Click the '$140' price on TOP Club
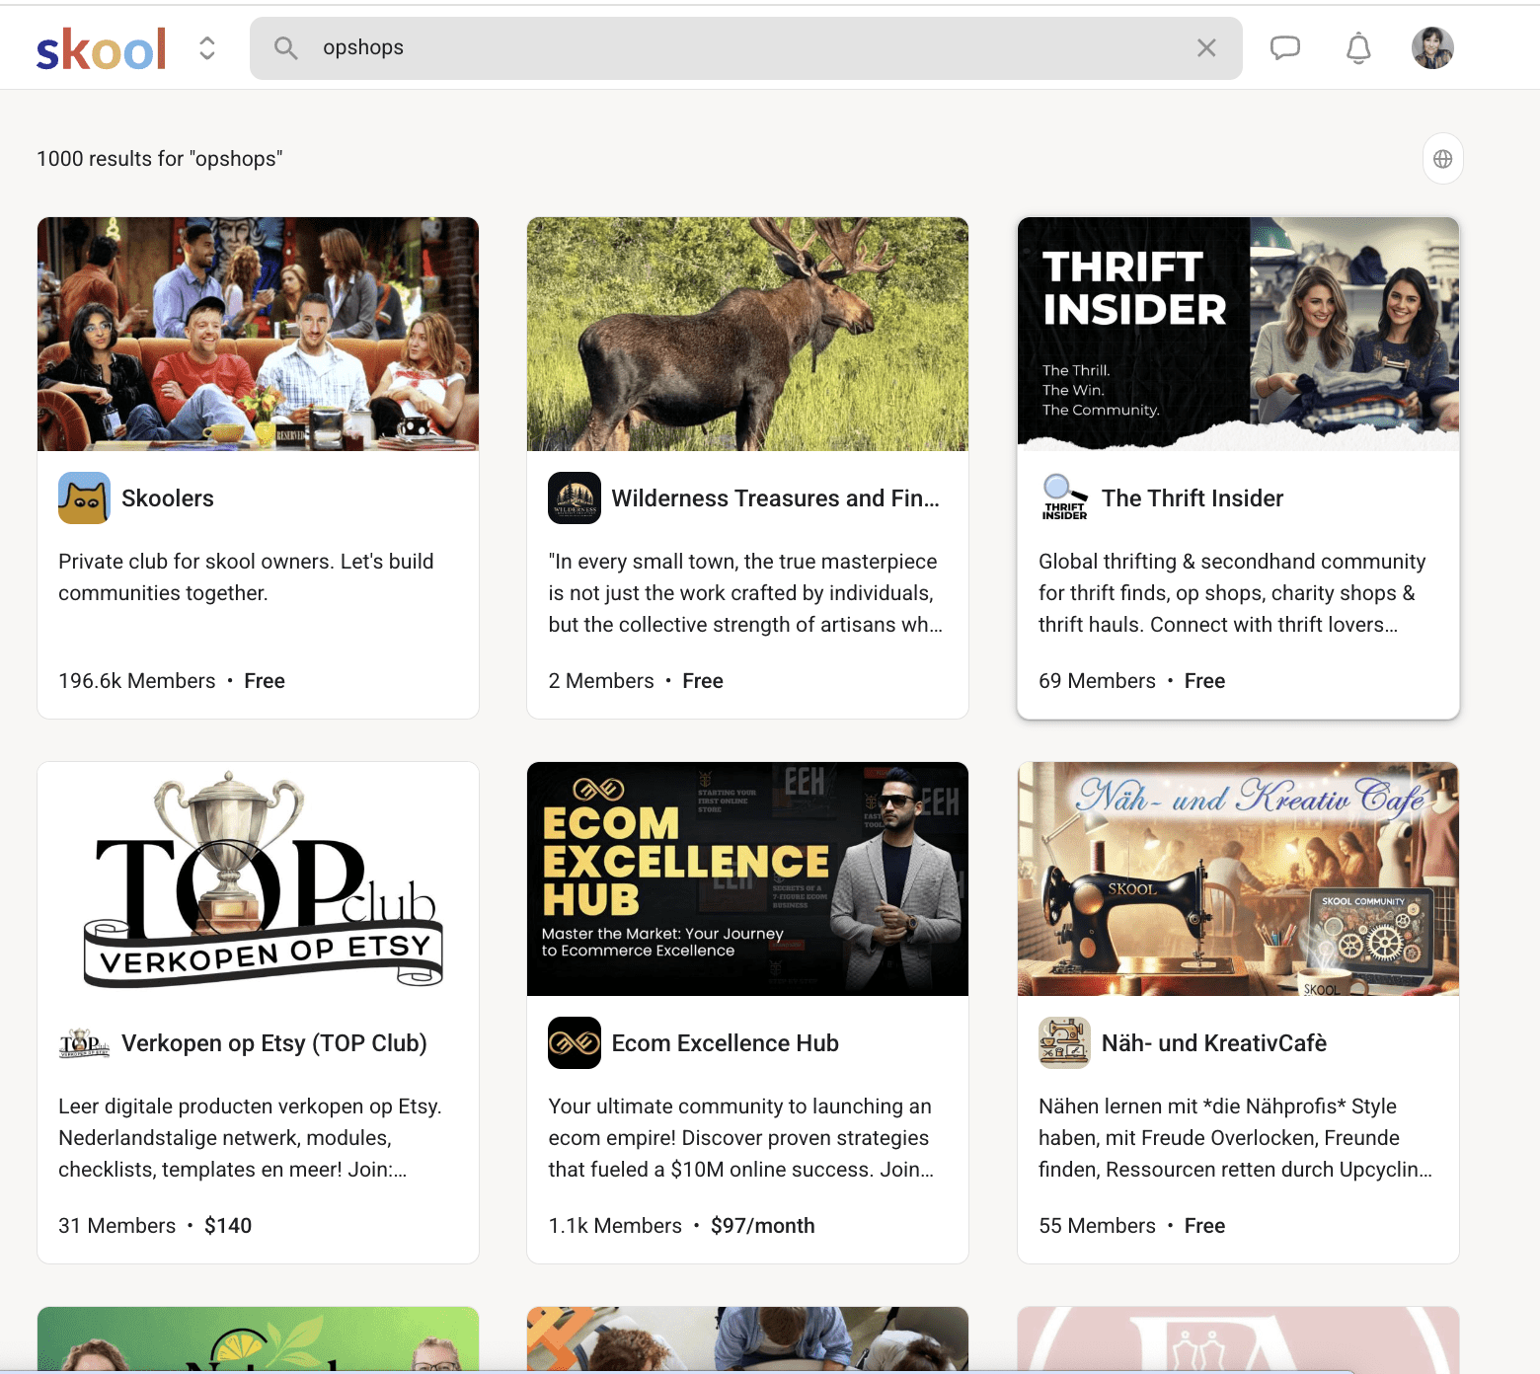Image resolution: width=1540 pixels, height=1374 pixels. [228, 1226]
